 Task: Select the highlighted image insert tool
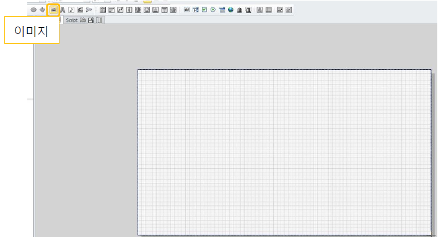pos(53,10)
